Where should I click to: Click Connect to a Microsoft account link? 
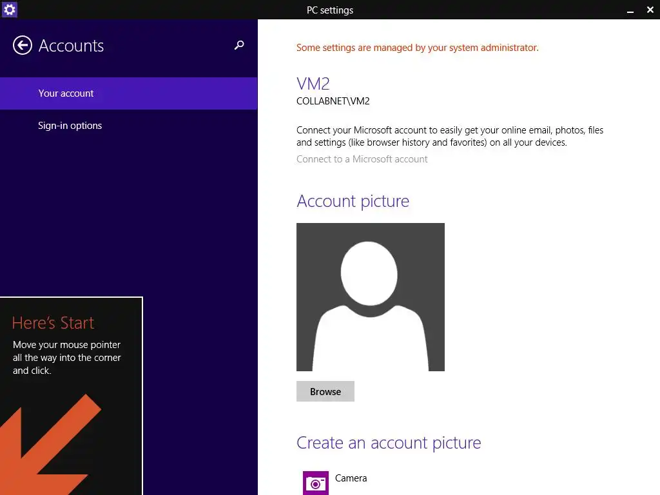[362, 159]
